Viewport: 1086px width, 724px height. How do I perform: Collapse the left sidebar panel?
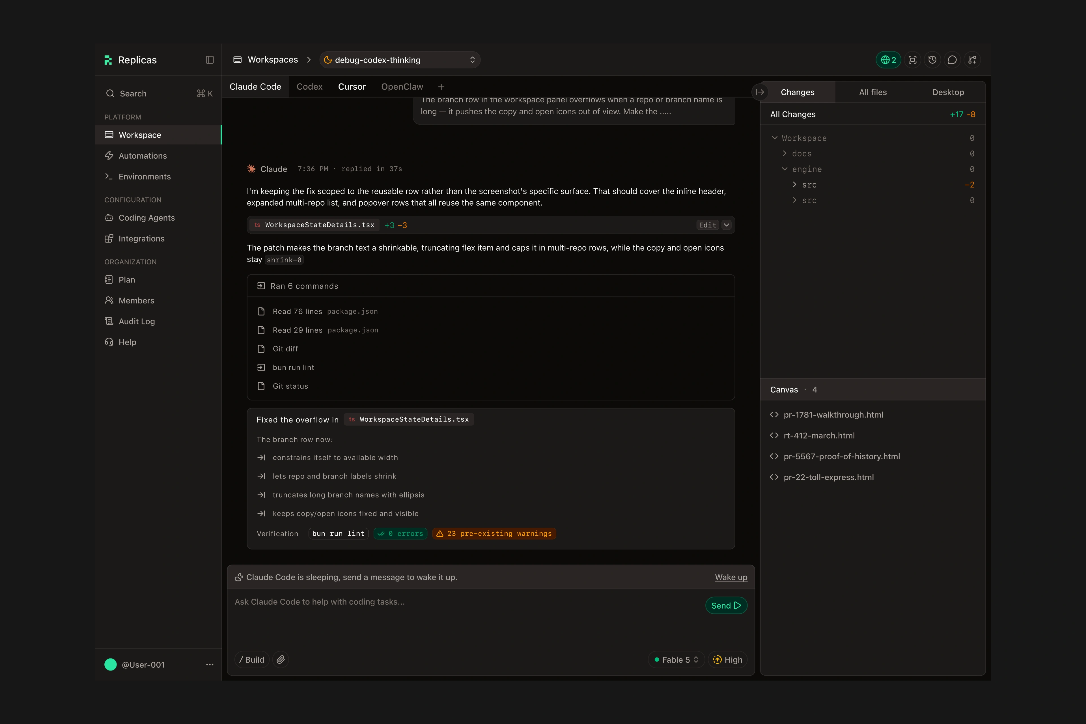click(x=210, y=60)
